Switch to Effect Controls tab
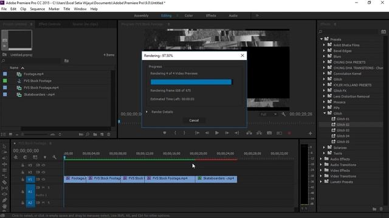389x218 pixels. [x=50, y=24]
